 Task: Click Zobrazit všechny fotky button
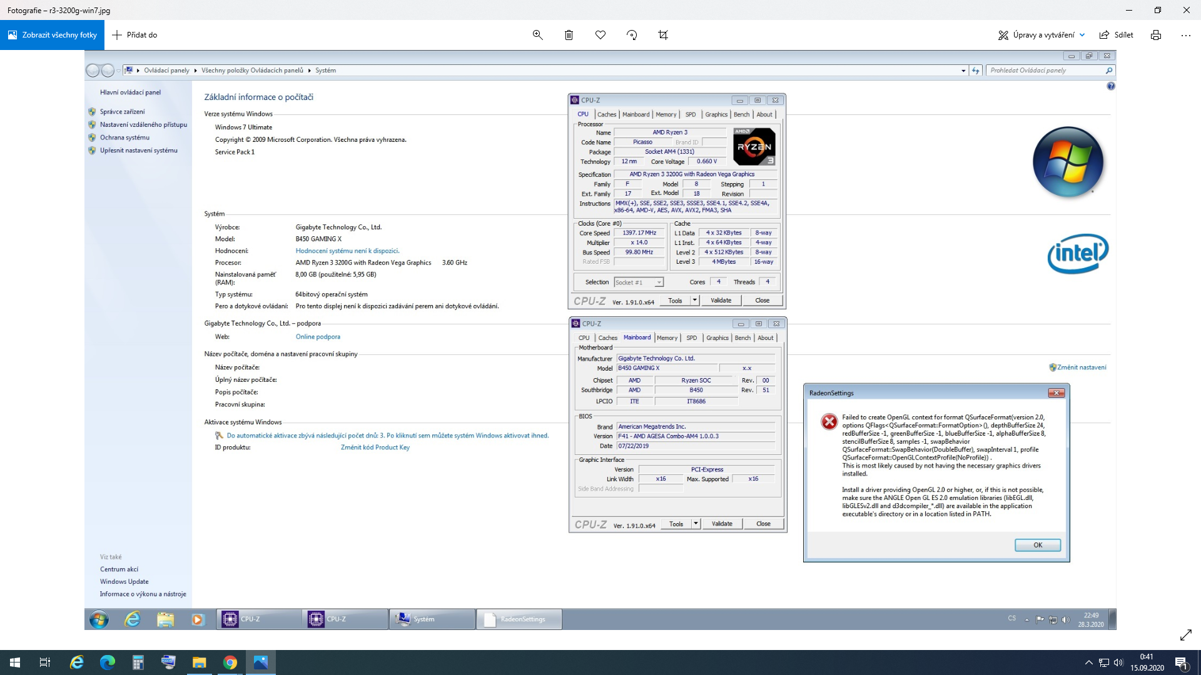pos(53,35)
